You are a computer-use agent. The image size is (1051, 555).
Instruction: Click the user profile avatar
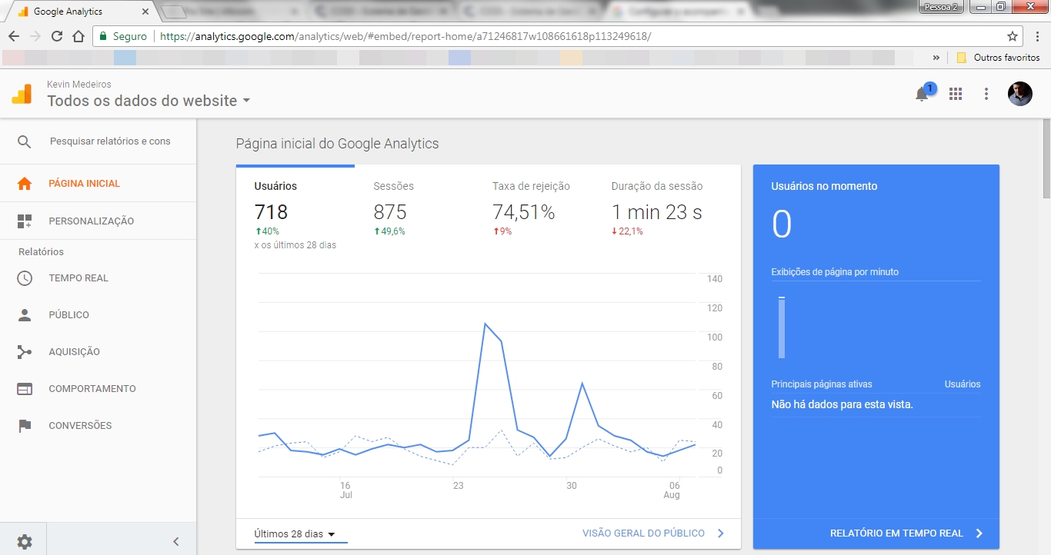pyautogui.click(x=1020, y=94)
